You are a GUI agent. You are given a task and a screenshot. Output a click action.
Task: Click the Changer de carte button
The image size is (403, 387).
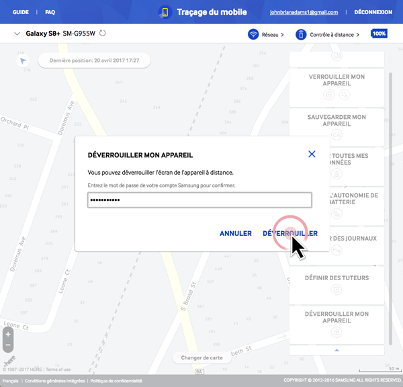[x=201, y=357]
